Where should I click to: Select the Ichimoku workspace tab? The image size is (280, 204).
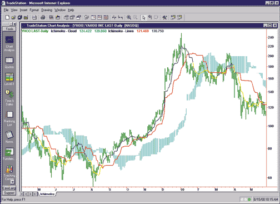[x=47, y=194]
